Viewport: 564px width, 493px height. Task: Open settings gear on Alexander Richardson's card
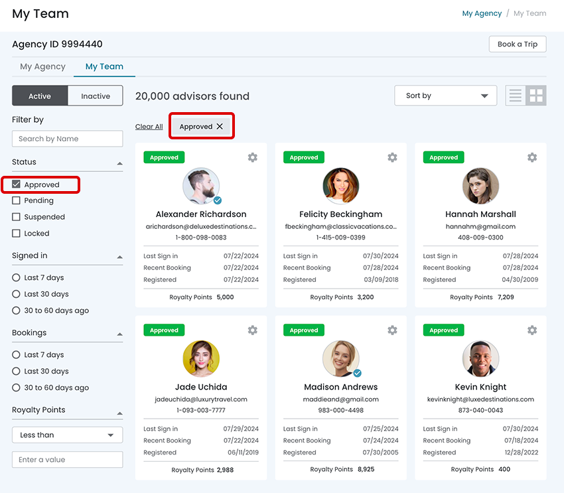[252, 157]
